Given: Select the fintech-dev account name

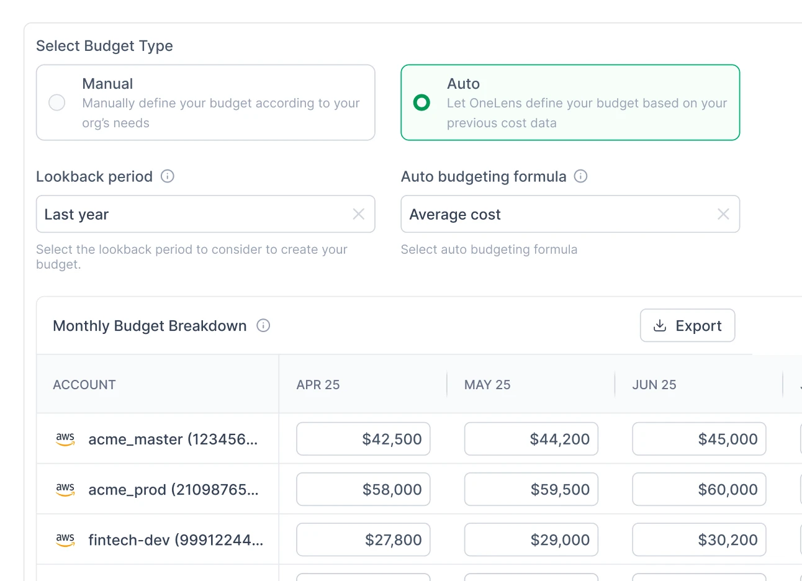Looking at the screenshot, I should click(x=176, y=540).
